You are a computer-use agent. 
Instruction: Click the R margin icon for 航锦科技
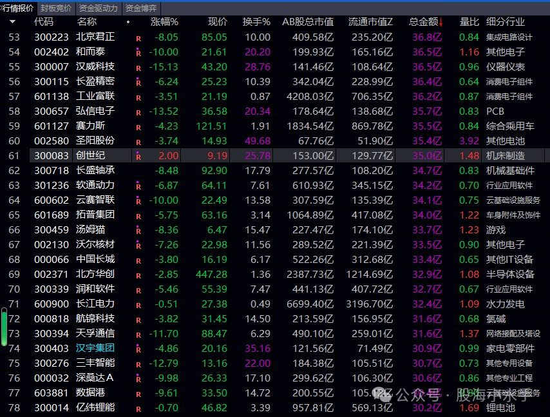point(138,320)
